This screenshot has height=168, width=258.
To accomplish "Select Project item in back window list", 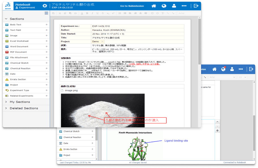I will [67, 155].
